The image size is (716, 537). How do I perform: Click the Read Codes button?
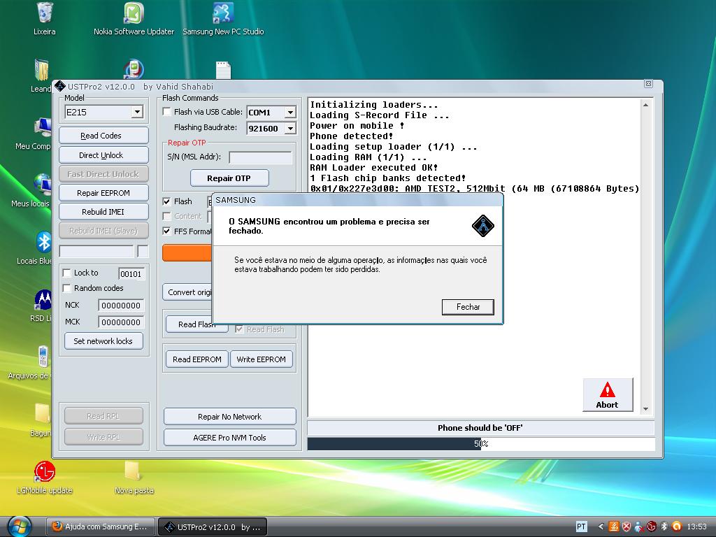coord(103,136)
